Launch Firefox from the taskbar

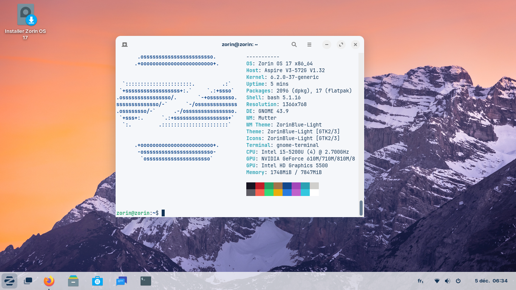pos(49,281)
